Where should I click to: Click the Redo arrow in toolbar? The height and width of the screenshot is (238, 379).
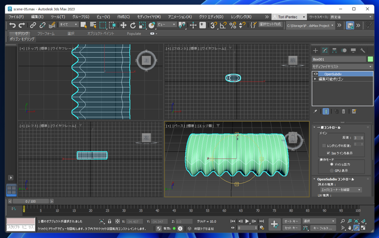[22, 25]
